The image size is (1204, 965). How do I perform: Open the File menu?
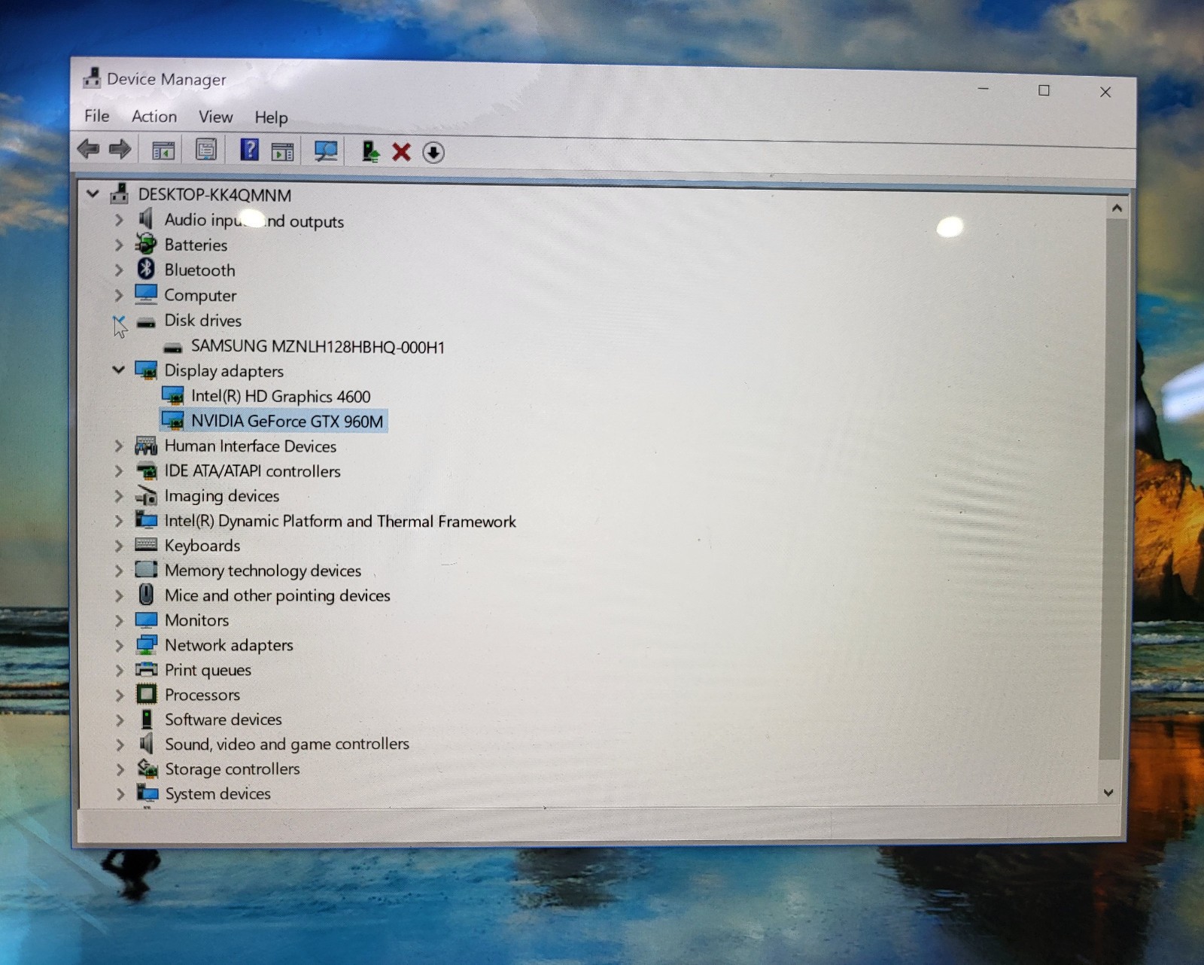[x=97, y=116]
